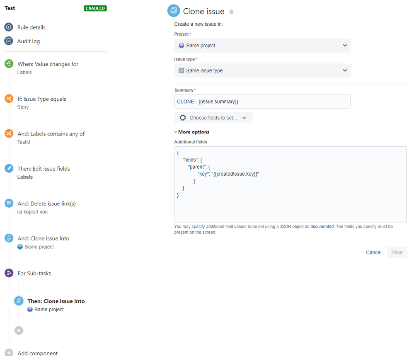
Task: Open Rule details
Action: click(x=31, y=27)
